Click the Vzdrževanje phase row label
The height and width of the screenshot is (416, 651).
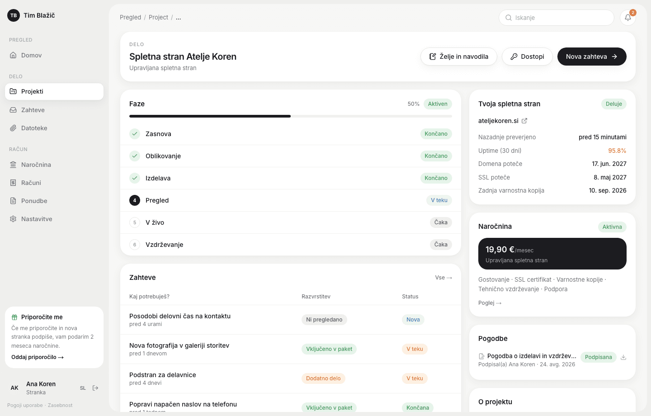click(165, 245)
